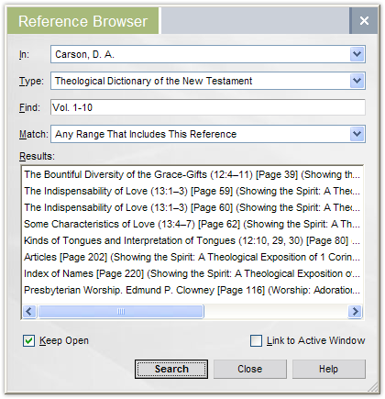This screenshot has width=385, height=399.
Task: Click the Reference Browser title tab
Action: (82, 21)
